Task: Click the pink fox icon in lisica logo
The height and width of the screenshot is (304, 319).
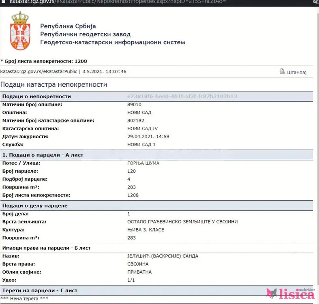Action: coord(271,293)
